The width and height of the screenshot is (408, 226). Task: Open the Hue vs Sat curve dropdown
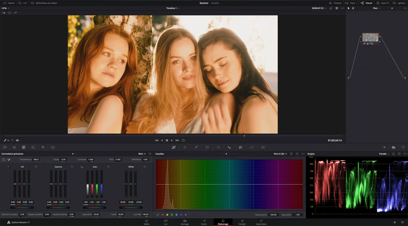pos(280,154)
